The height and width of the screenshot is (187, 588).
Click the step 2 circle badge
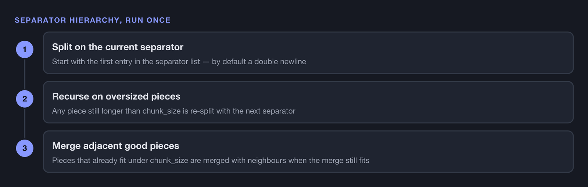(25, 99)
